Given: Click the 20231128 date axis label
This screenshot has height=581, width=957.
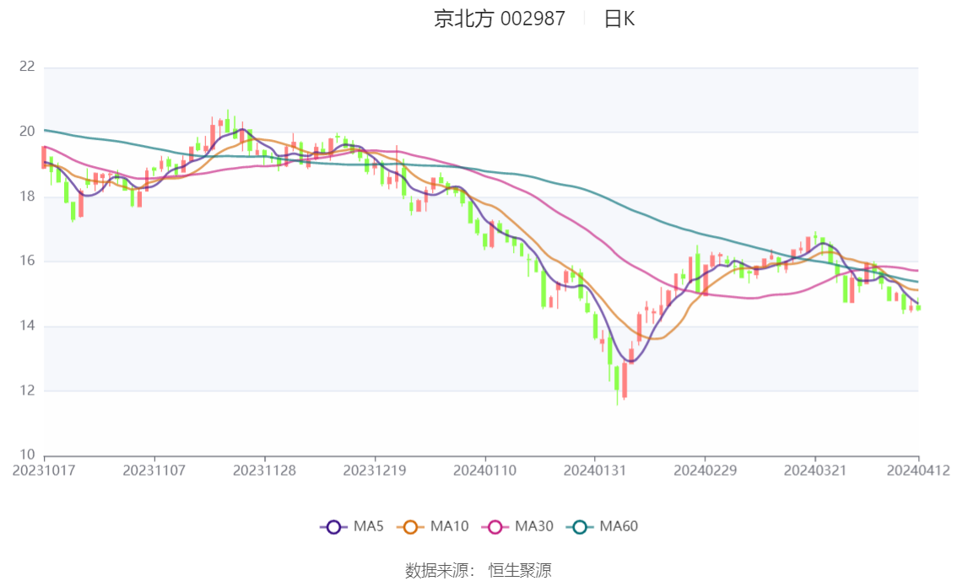Looking at the screenshot, I should (x=265, y=470).
